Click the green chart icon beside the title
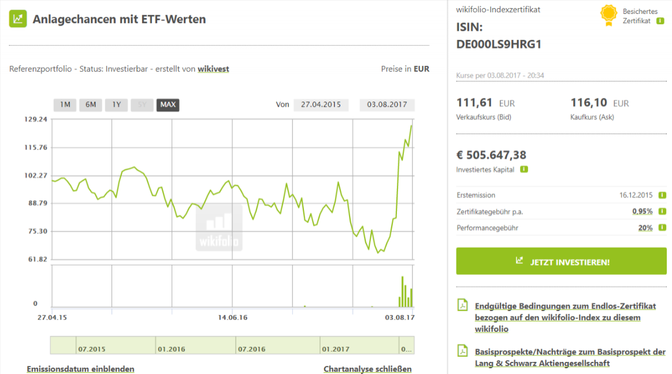 pos(18,19)
